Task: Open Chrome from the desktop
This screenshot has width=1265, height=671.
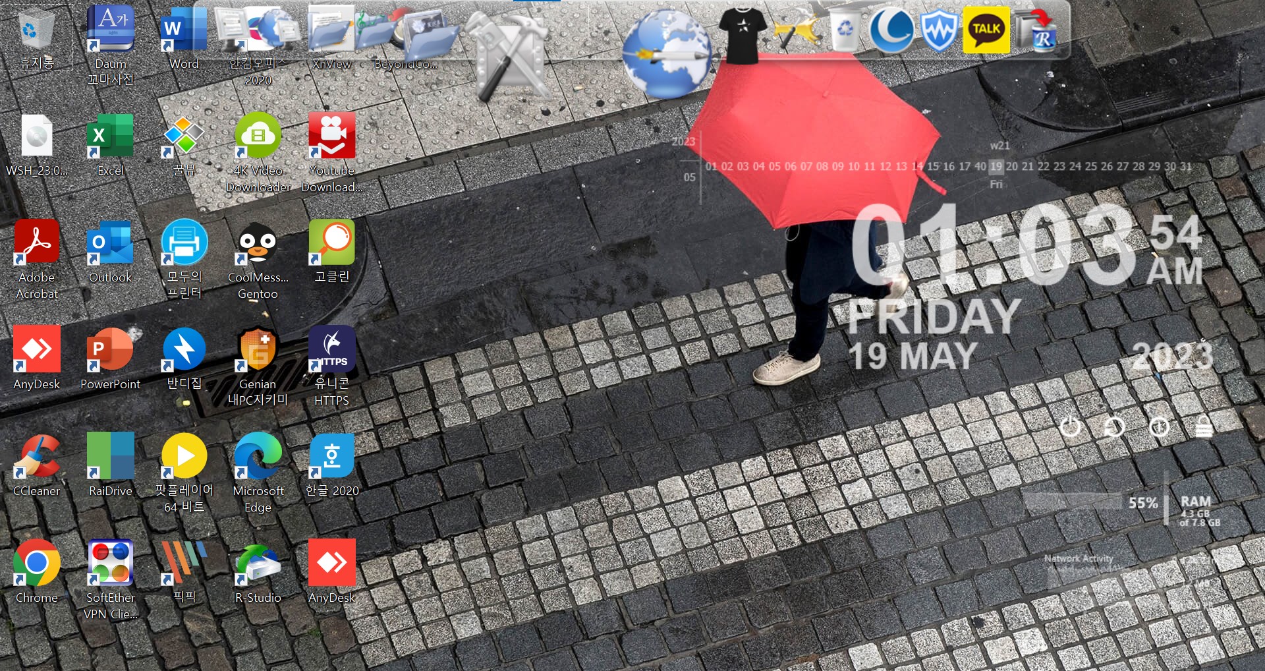Action: pos(37,572)
